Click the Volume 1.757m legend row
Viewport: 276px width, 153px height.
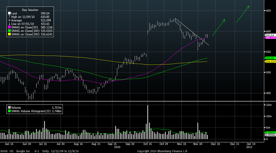pos(35,108)
